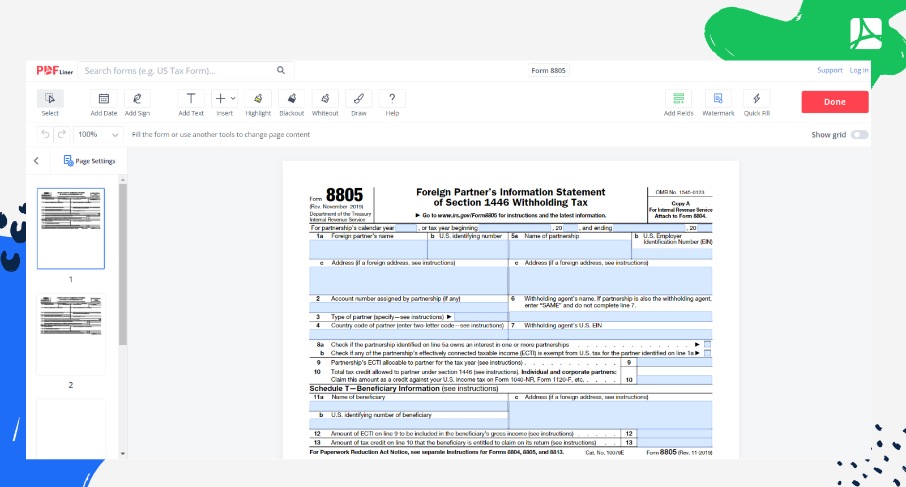This screenshot has width=906, height=487.
Task: Click the Employer Identification Number field
Action: pos(672,254)
